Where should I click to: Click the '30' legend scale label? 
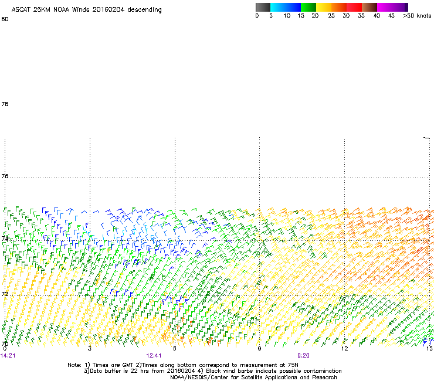(x=346, y=16)
